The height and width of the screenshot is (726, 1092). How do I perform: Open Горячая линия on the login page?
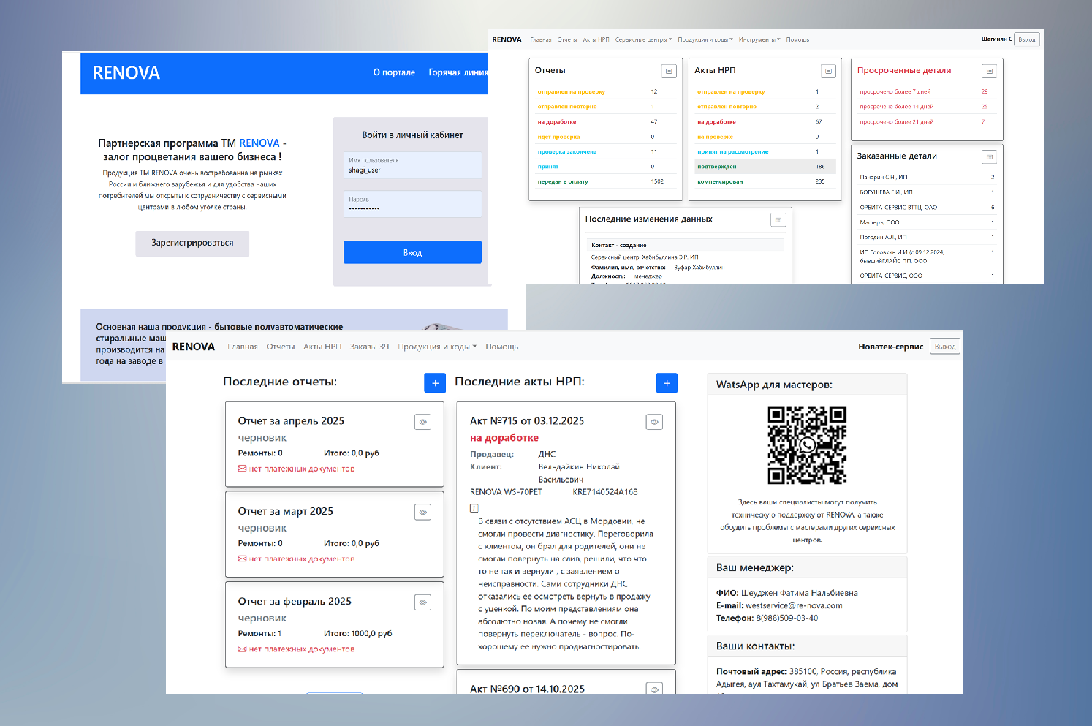tap(458, 72)
